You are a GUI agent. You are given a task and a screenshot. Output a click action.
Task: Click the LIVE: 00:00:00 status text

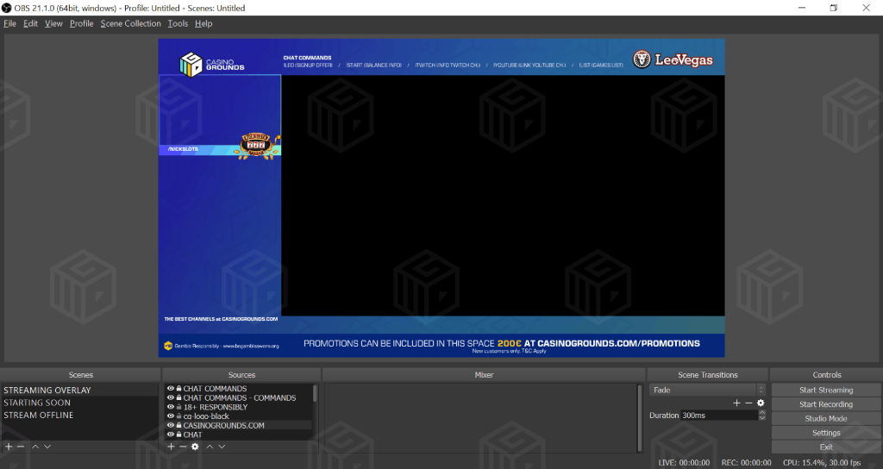pos(684,463)
